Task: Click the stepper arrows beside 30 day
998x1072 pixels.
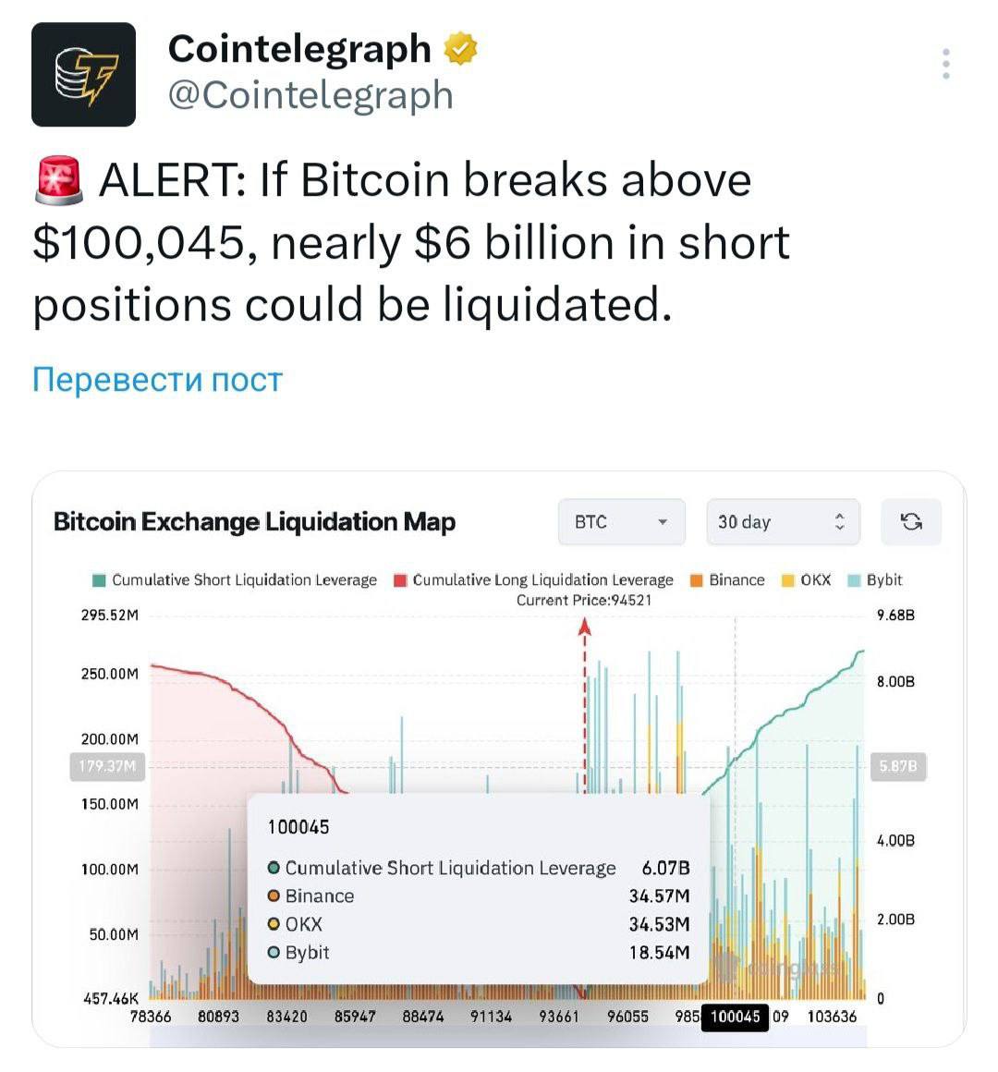Action: [839, 521]
